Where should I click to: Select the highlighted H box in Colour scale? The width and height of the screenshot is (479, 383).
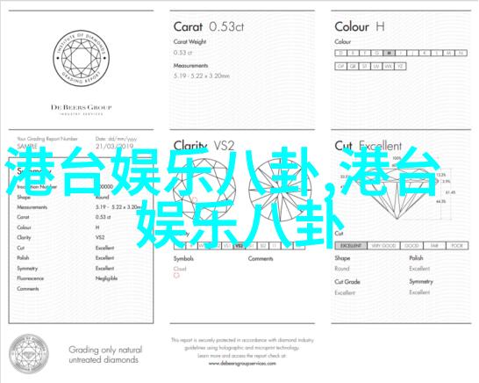389,53
